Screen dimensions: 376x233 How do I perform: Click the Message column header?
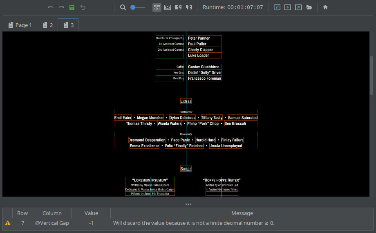pos(242,213)
